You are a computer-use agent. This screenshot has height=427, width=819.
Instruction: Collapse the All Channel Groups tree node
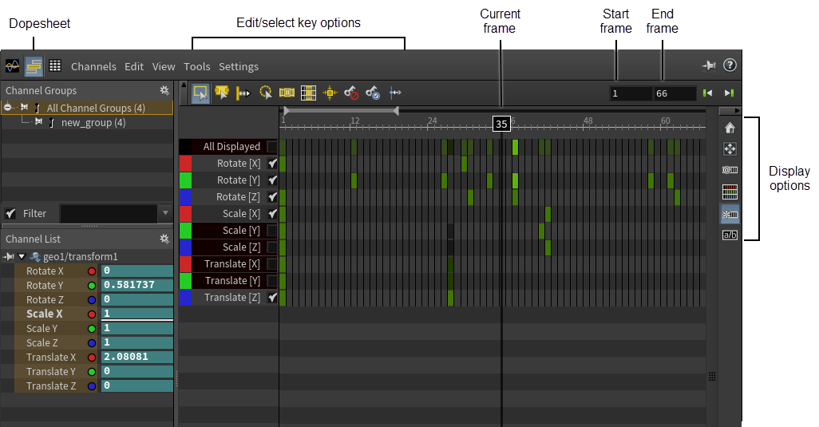click(7, 107)
